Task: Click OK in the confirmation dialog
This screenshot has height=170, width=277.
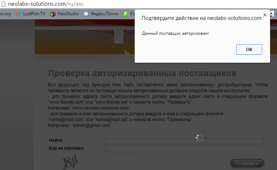Action: point(249,50)
